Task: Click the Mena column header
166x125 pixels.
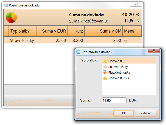Action: pos(132,31)
